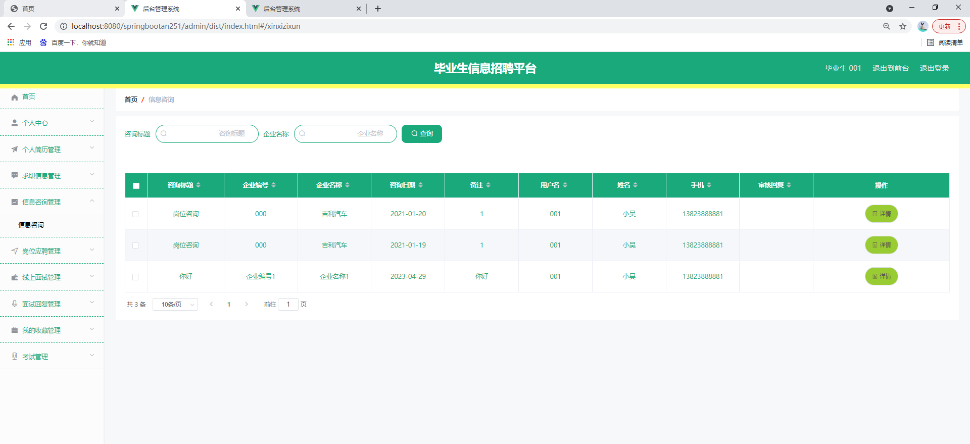Toggle select-all checkbox in table header
Viewport: 970px width, 444px height.
pos(136,186)
